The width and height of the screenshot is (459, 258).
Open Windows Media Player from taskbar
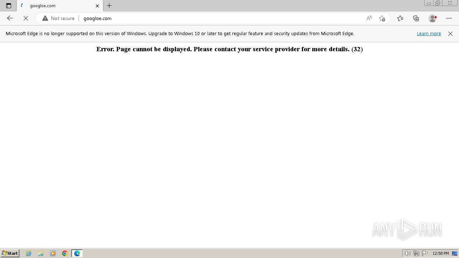tap(53, 253)
